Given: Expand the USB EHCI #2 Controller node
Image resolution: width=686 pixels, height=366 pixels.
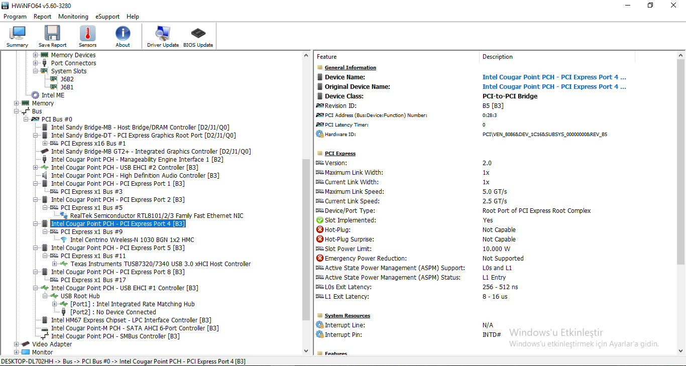Looking at the screenshot, I should [36, 167].
